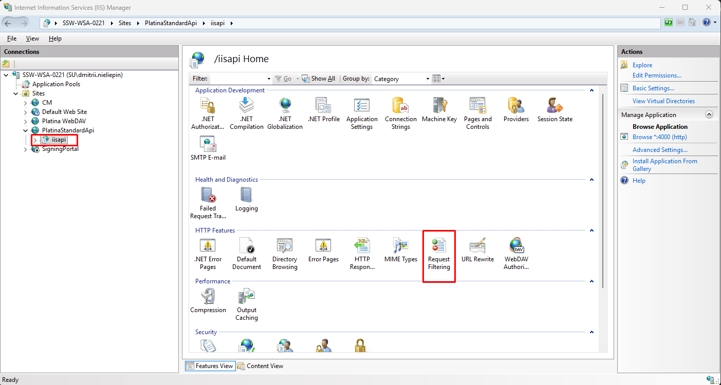Open the View menu
Image resolution: width=721 pixels, height=385 pixels.
[x=32, y=38]
